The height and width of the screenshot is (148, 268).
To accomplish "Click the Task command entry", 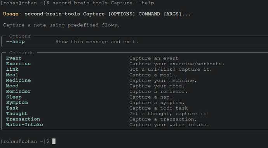I will coord(12,108).
